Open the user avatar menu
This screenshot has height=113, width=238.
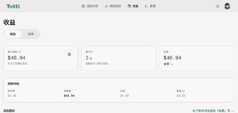[227, 6]
